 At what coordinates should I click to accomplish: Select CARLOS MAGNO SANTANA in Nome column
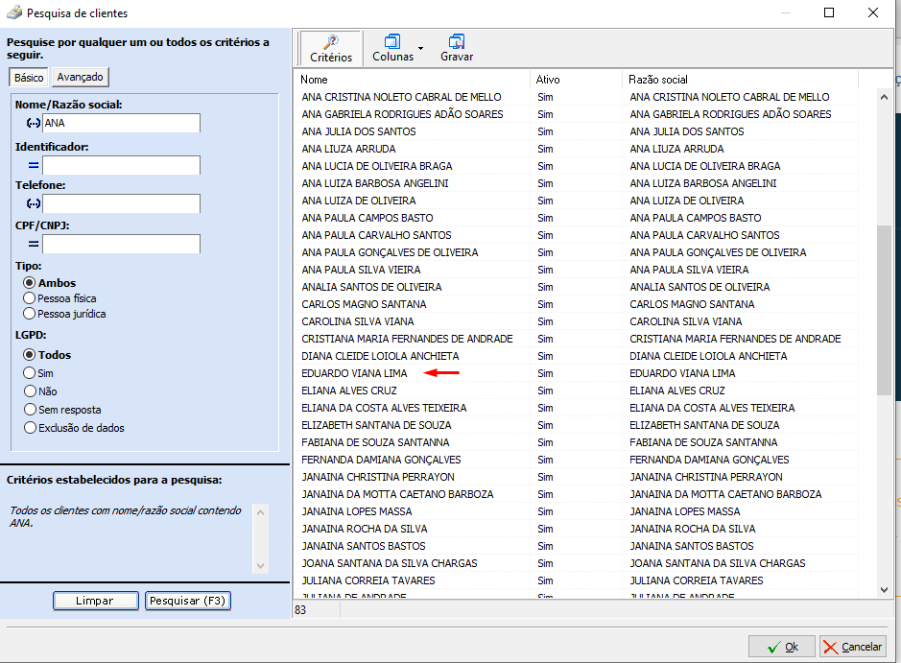click(364, 304)
